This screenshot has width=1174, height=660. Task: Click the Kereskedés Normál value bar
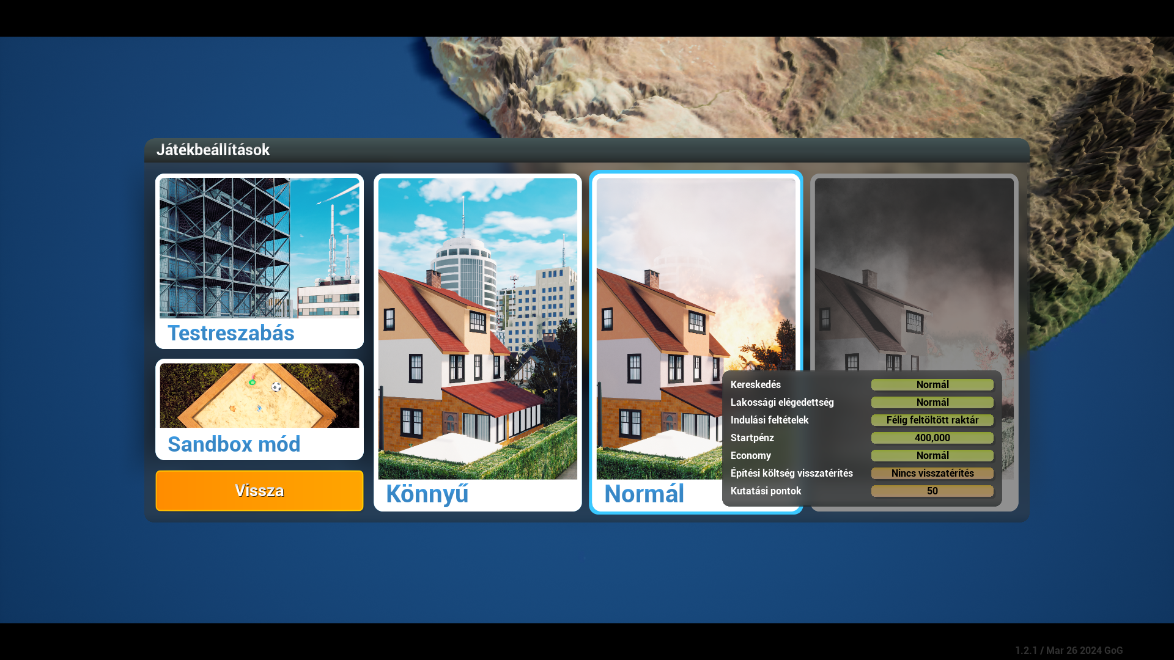click(932, 384)
